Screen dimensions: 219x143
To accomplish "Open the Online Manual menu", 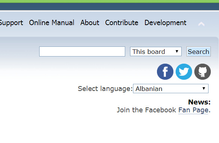I will point(52,22).
